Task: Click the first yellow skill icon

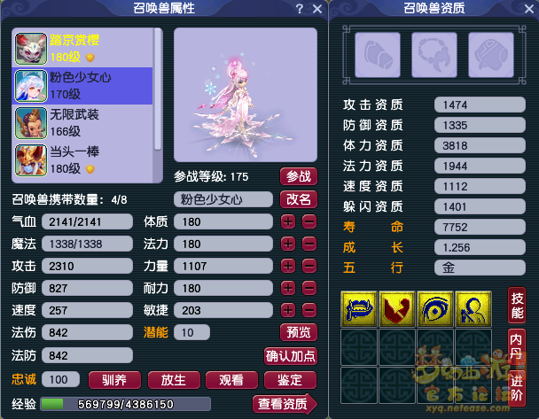Action: [x=359, y=309]
